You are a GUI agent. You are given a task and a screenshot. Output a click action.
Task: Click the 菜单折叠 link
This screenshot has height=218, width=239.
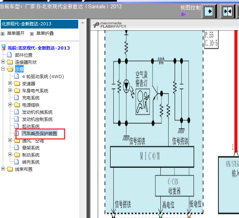click(x=45, y=33)
